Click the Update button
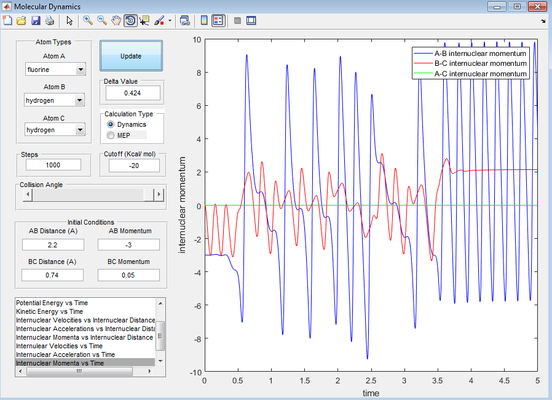 (131, 56)
